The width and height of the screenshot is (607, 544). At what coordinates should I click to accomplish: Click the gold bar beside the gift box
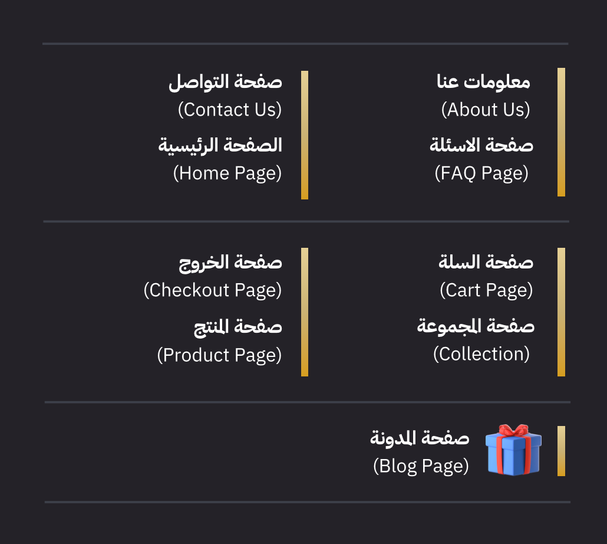point(561,451)
